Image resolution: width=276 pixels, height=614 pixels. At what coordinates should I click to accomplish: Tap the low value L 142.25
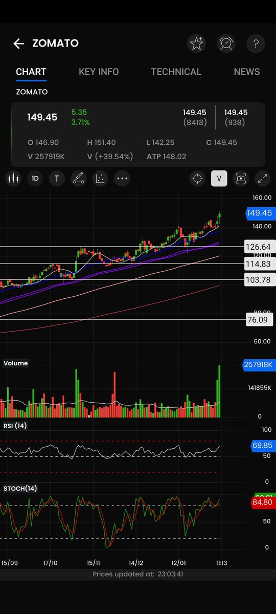click(160, 142)
